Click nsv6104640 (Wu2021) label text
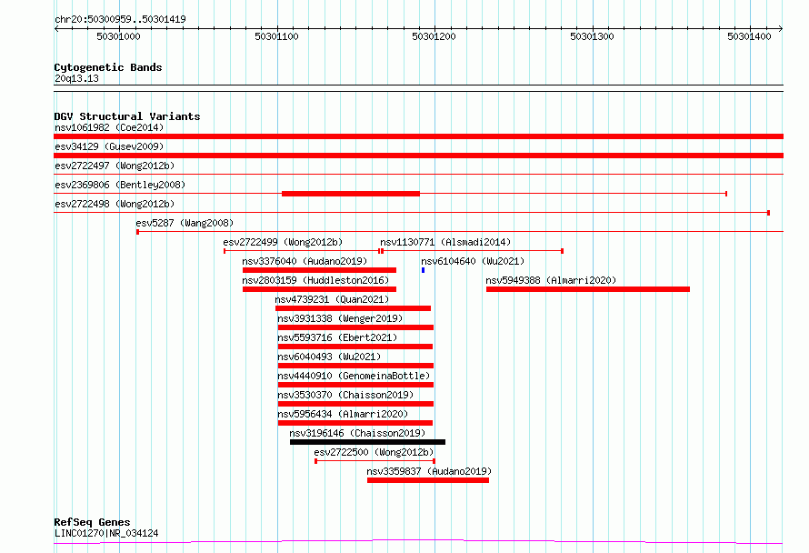Image resolution: width=809 pixels, height=553 pixels. [x=473, y=261]
